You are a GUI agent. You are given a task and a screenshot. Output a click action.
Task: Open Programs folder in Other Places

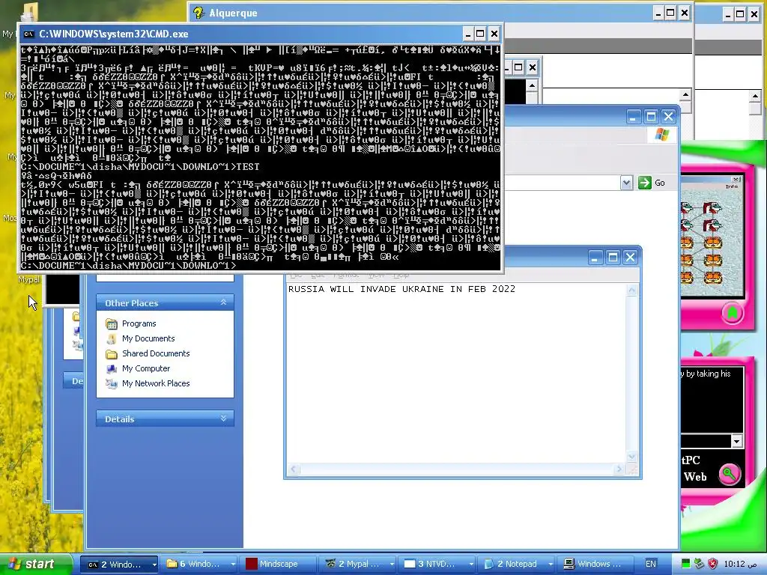[x=112, y=323]
